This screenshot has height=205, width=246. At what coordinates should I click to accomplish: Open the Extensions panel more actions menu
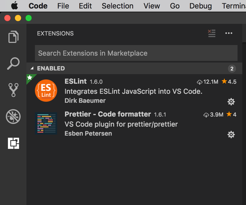click(229, 33)
